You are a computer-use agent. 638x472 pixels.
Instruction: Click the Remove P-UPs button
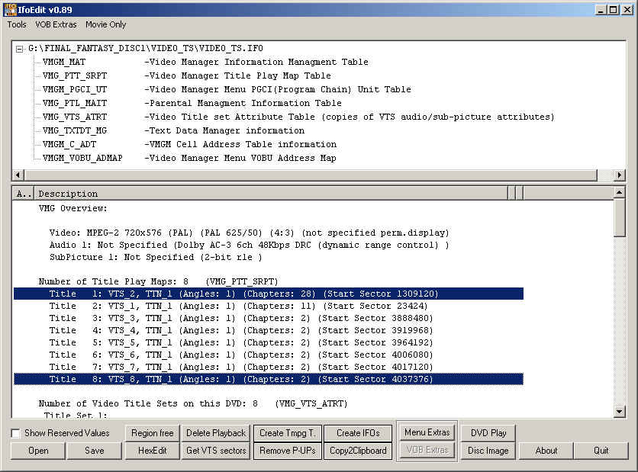288,451
